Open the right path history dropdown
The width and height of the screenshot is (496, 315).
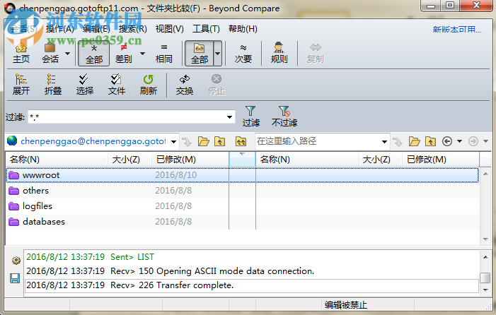(x=384, y=141)
